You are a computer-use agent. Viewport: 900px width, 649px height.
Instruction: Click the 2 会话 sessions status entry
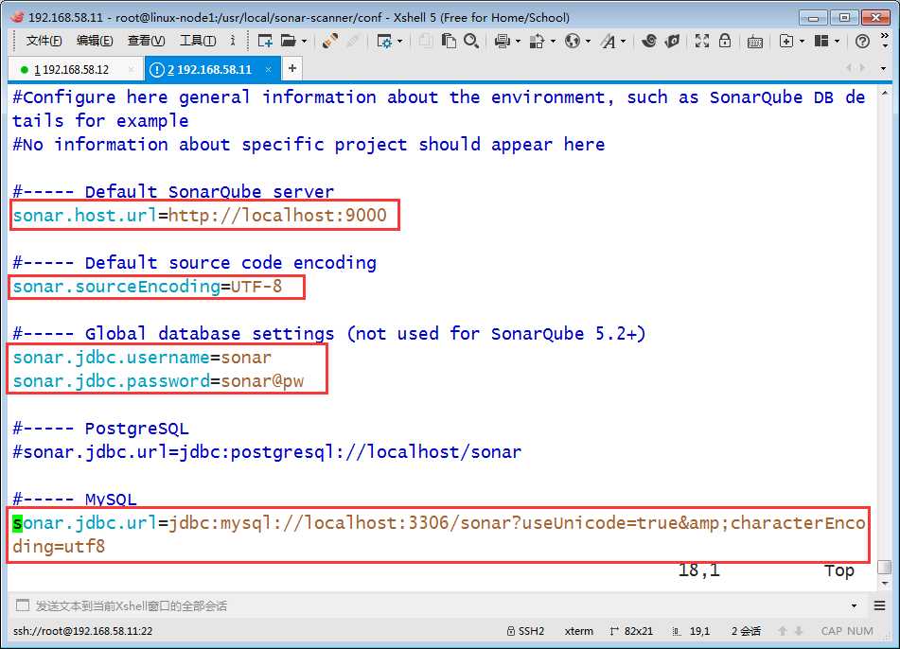click(x=746, y=631)
